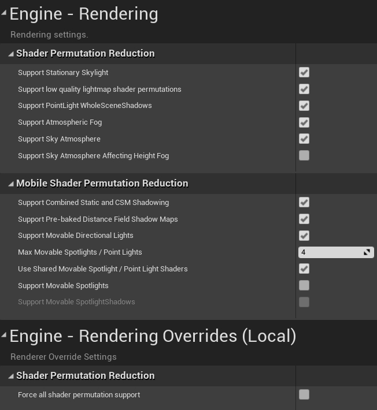Collapse Mobile Shader Permutation Reduction category
Image resolution: width=377 pixels, height=410 pixels.
pyautogui.click(x=11, y=184)
